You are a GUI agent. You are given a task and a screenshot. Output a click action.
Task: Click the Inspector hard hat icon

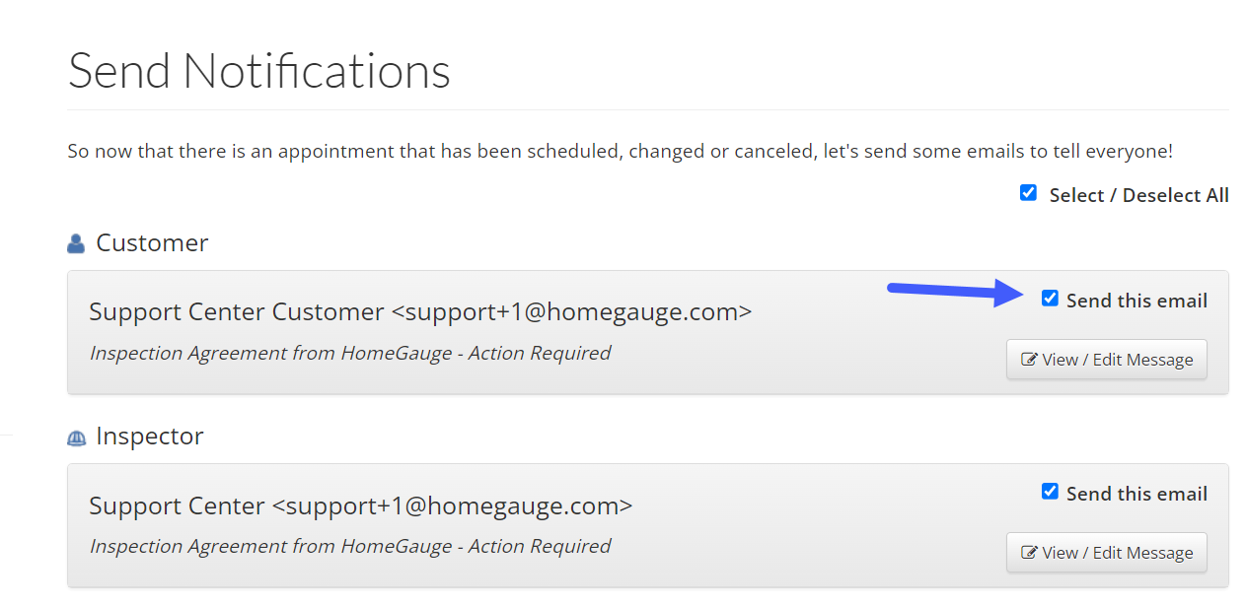point(76,438)
